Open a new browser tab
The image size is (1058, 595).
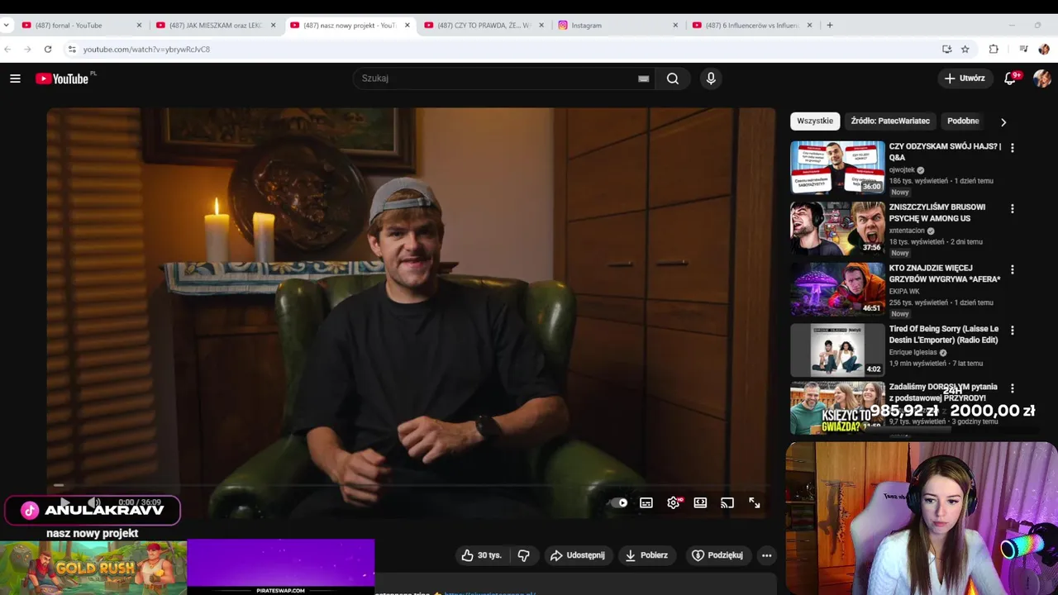tap(830, 26)
